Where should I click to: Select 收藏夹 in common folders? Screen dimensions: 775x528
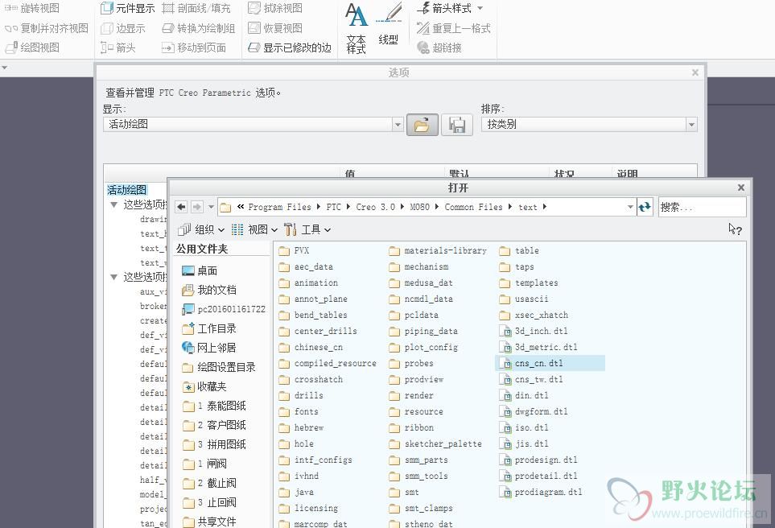coord(204,386)
